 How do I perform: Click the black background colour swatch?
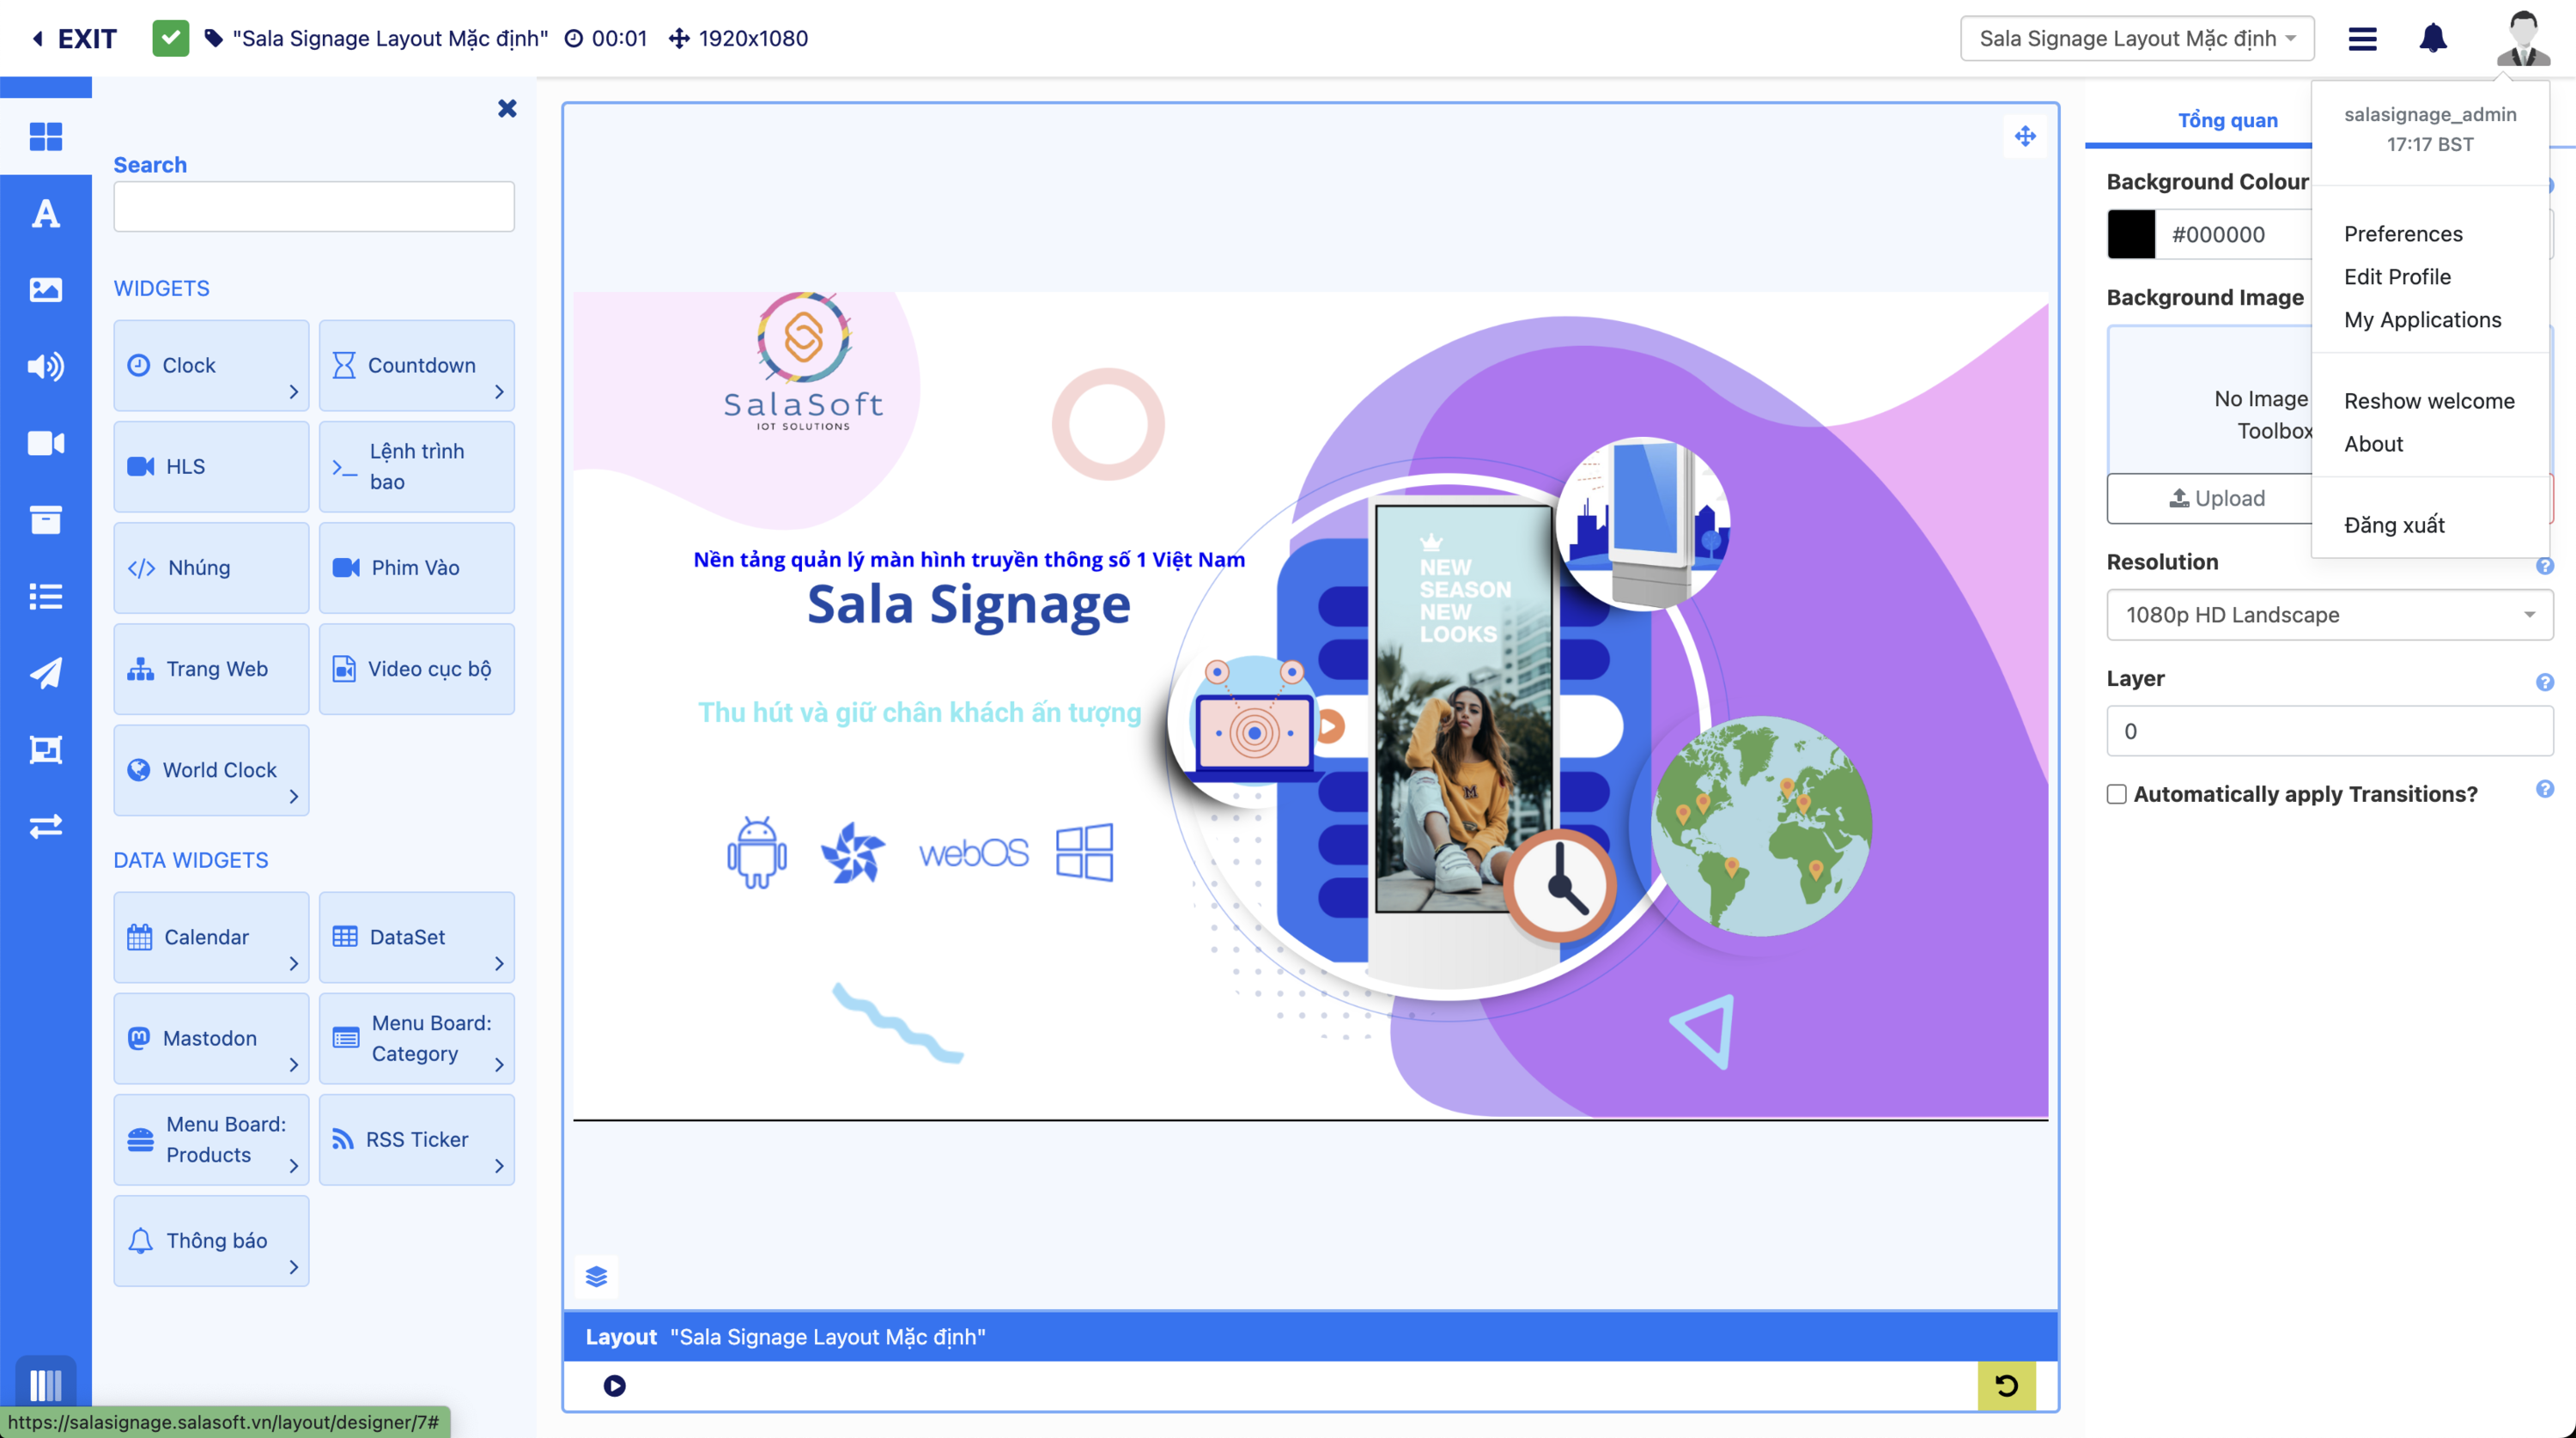tap(2131, 234)
